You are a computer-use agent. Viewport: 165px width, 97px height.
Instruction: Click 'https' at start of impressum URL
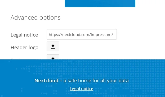53,34
